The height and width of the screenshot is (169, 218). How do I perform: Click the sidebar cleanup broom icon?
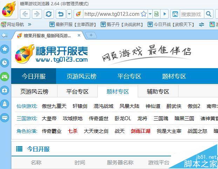(5, 104)
